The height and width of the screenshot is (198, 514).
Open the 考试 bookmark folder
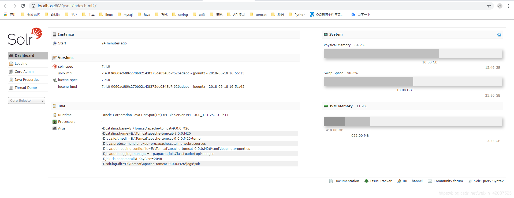coord(161,14)
